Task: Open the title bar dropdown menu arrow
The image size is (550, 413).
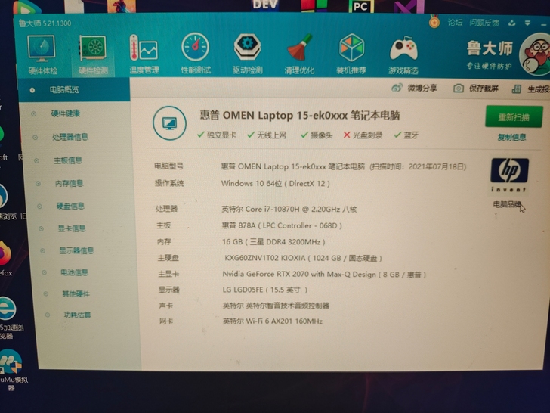Action: coord(527,23)
